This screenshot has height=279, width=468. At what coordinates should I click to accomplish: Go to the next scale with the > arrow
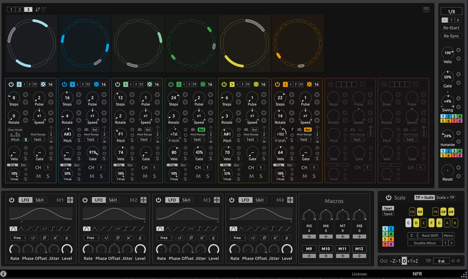451,243
